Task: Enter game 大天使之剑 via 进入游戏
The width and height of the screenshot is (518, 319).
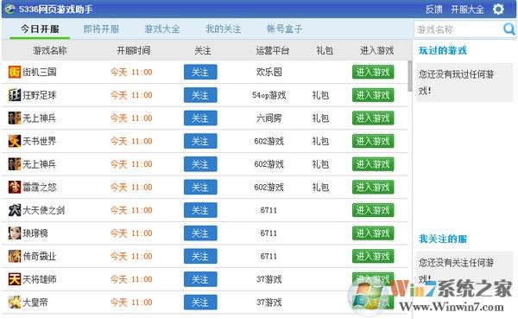Action: click(373, 210)
